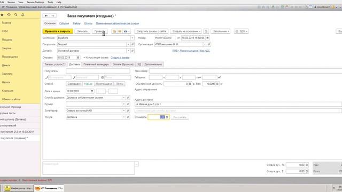
Task: Open the History clock icon
Action: point(9,15)
